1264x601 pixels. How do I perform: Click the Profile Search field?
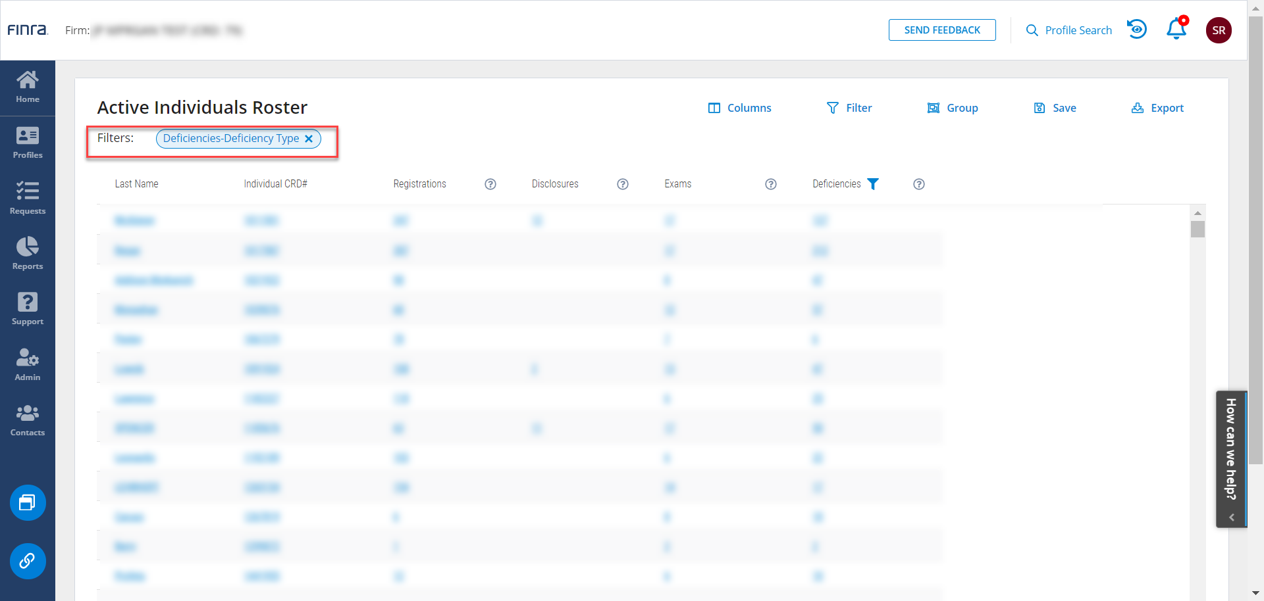[1069, 30]
